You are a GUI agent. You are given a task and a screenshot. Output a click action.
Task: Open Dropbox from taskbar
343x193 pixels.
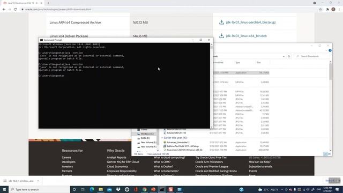tap(118, 189)
